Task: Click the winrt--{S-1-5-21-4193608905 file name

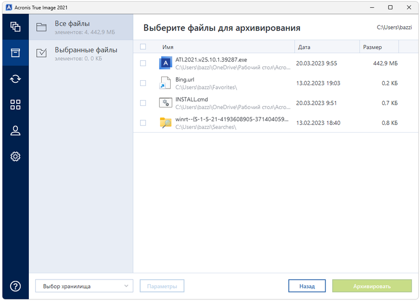Action: tap(232, 119)
